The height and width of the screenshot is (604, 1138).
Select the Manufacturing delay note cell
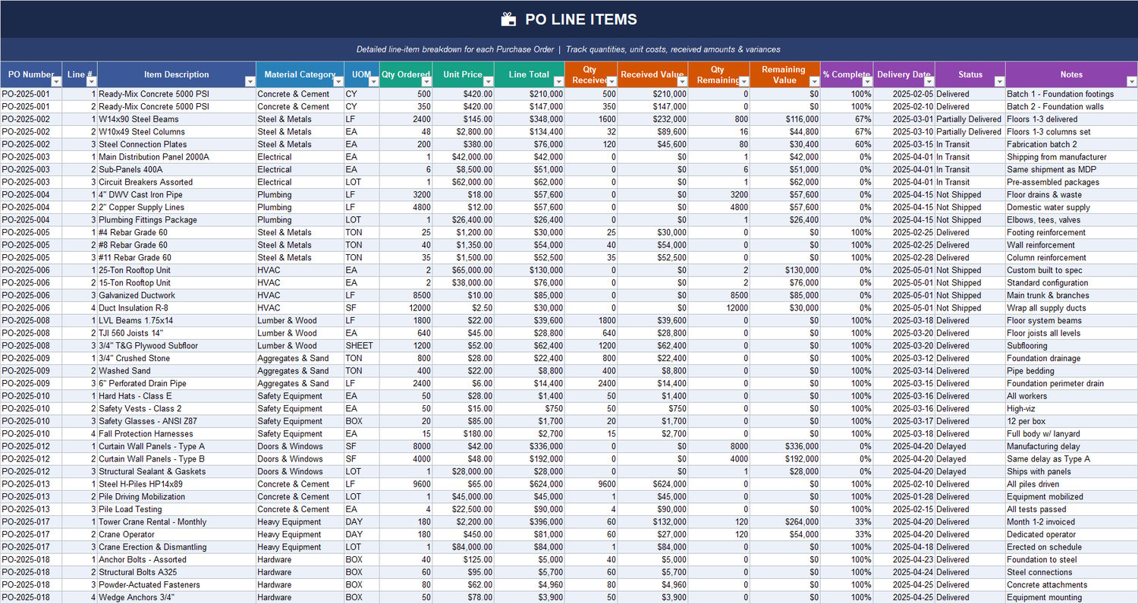tap(1071, 446)
